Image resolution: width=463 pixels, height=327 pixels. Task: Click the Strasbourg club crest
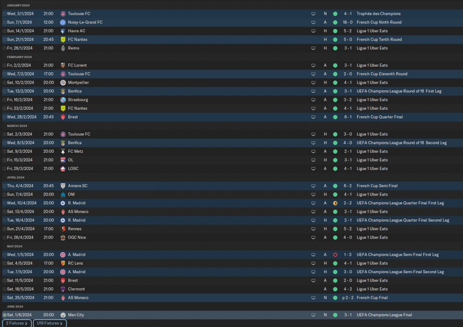point(63,100)
